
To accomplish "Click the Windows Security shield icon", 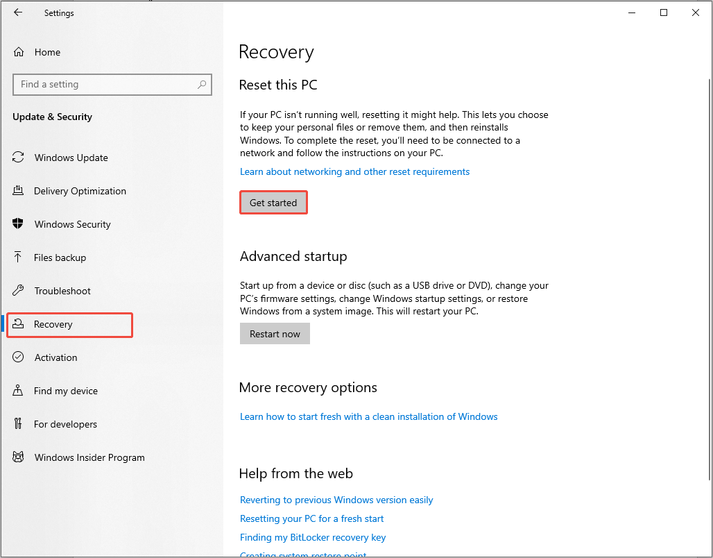I will coord(19,224).
